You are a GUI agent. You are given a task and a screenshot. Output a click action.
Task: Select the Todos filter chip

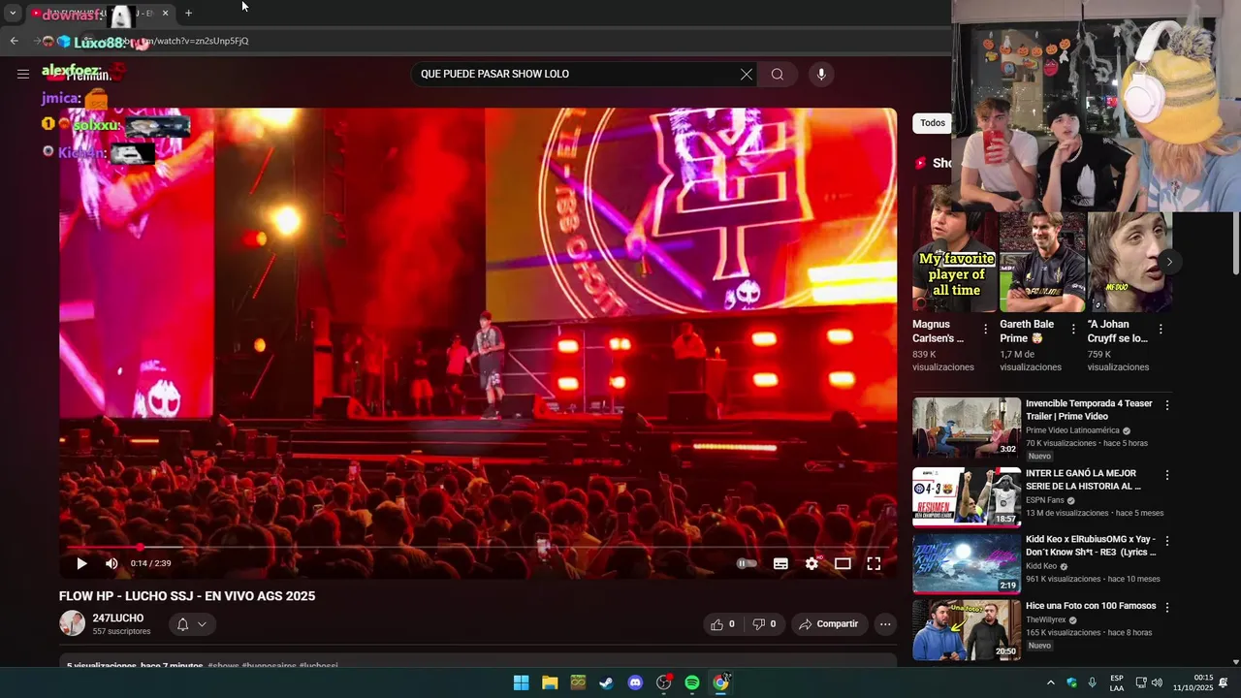pyautogui.click(x=933, y=123)
